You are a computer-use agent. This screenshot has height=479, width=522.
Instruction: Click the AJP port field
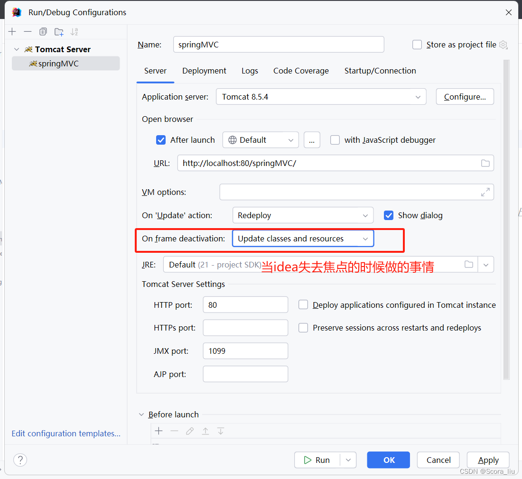click(245, 374)
